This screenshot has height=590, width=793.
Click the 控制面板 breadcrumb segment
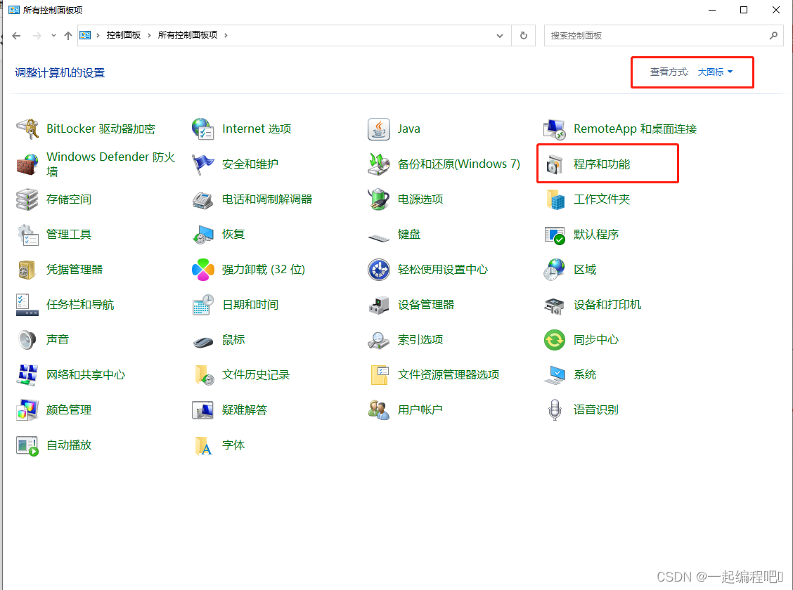point(124,35)
